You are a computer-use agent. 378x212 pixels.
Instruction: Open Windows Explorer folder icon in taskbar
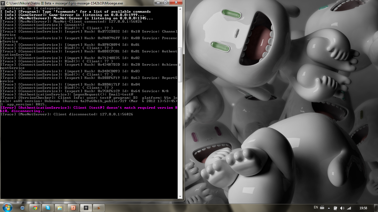(60, 208)
